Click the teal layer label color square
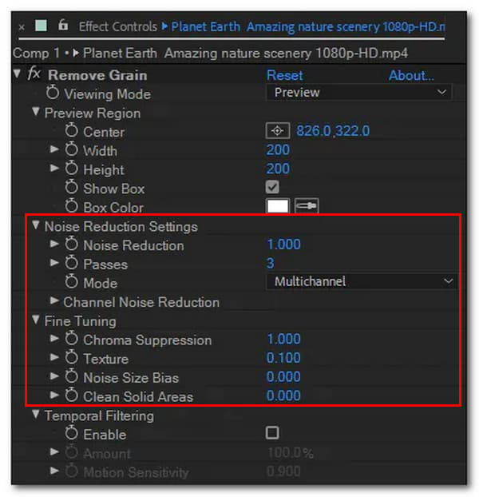Viewport: 479px width, 497px height. 42,26
